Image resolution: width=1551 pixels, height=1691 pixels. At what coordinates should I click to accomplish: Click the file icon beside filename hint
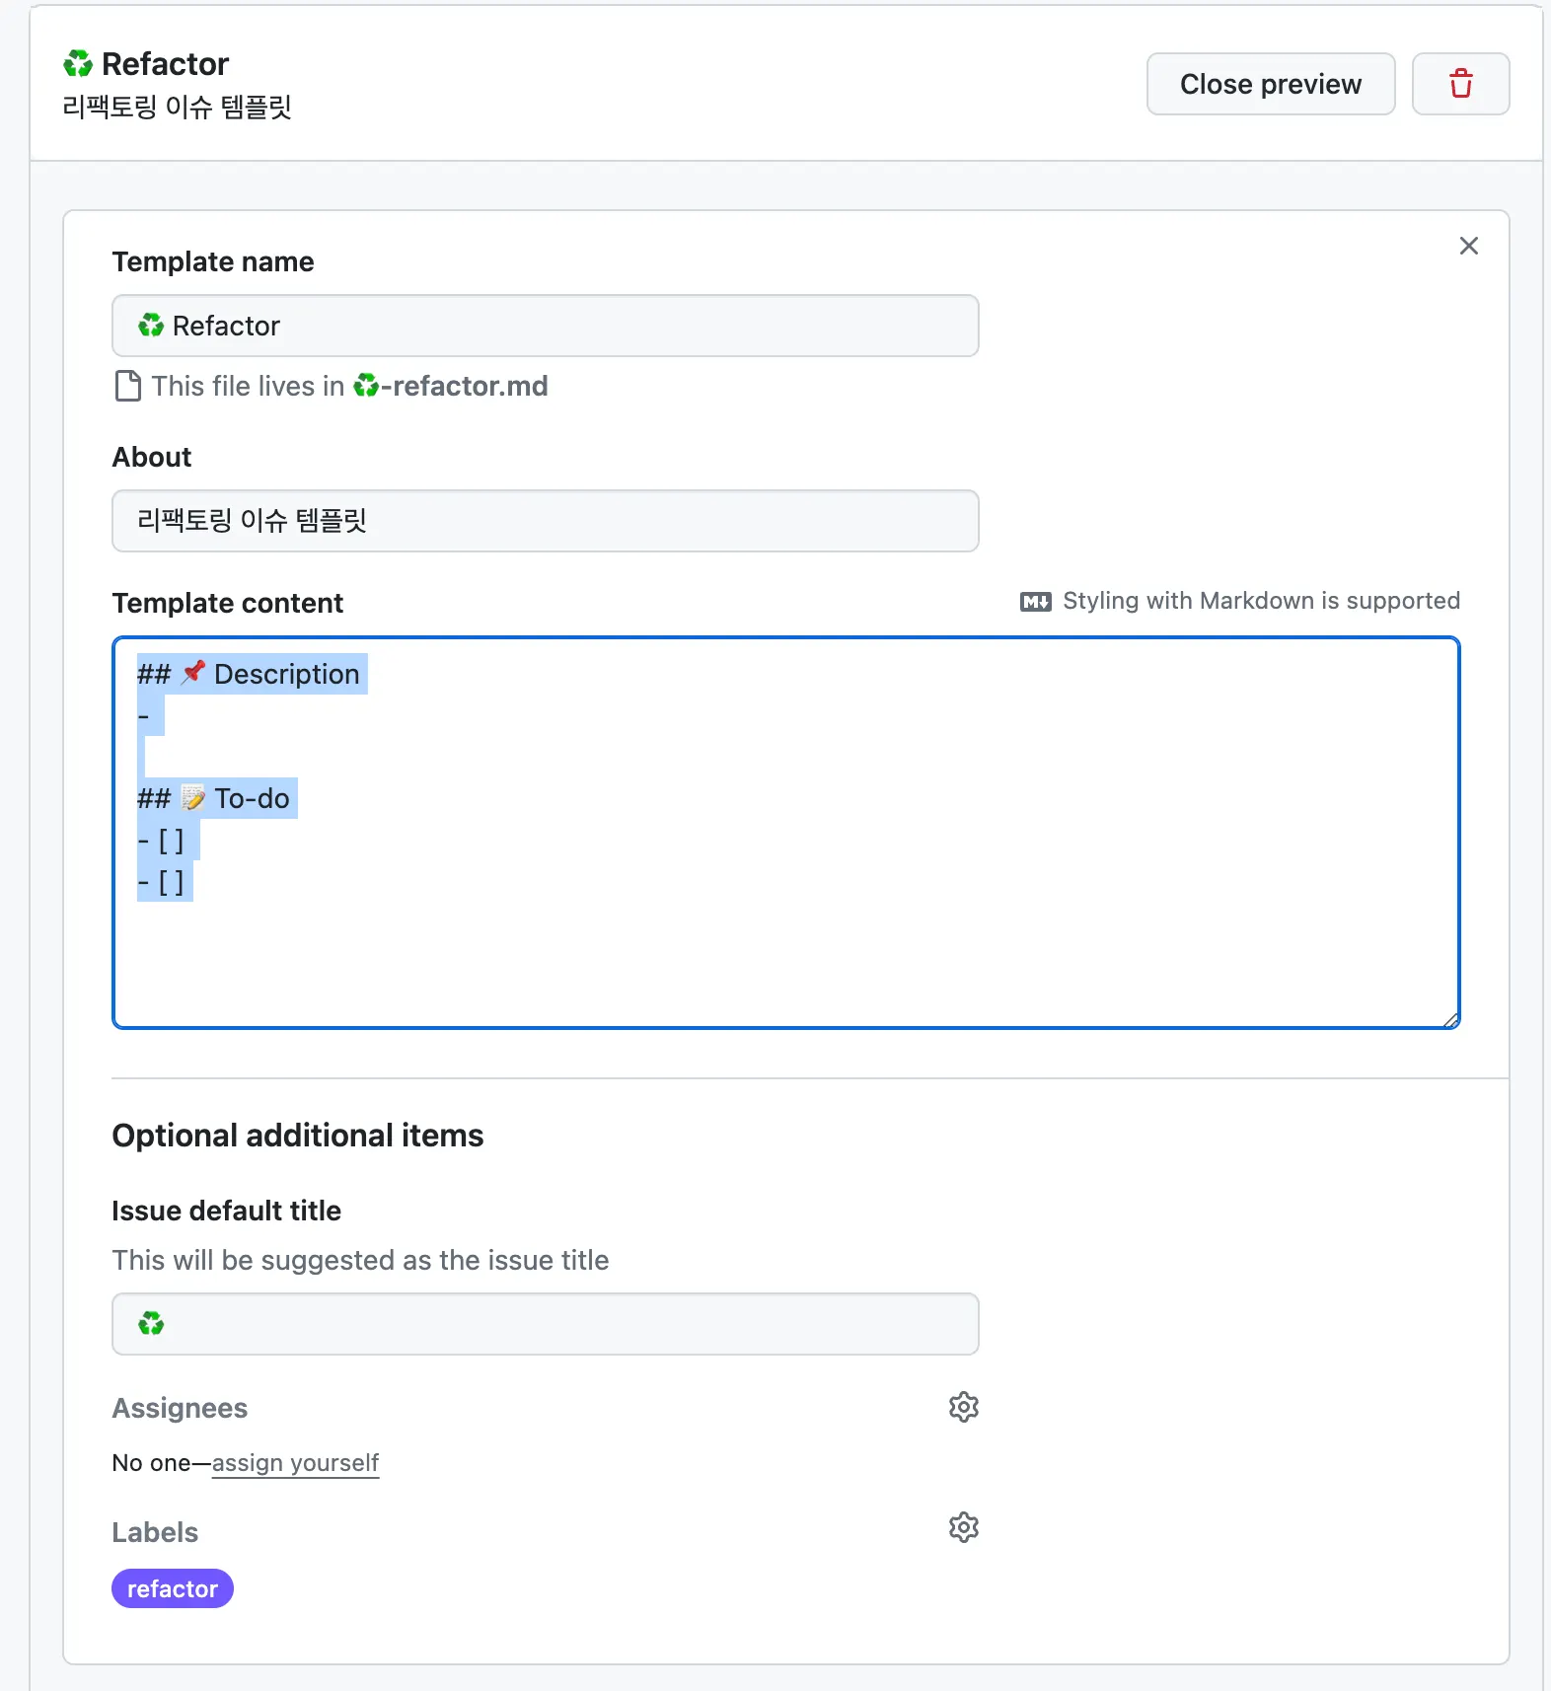[x=128, y=386]
